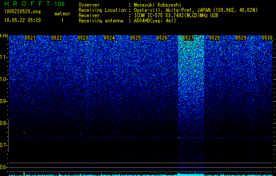
Task: Select the filename 1005220520.png
Action: (x=23, y=12)
